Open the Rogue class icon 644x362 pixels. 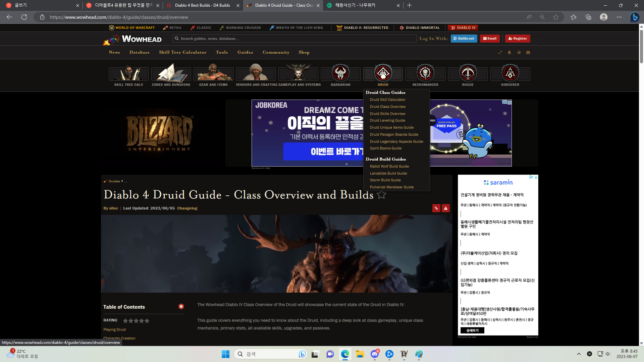(468, 73)
